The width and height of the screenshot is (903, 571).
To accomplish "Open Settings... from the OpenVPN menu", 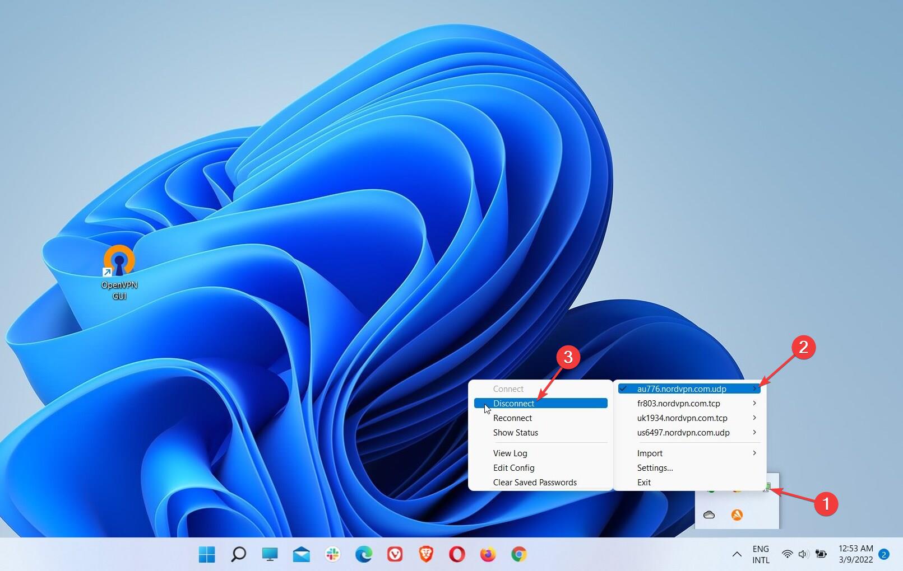I will coord(655,467).
